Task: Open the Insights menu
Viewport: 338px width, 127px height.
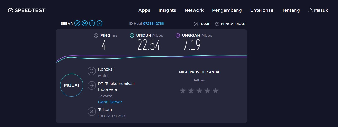Action: coord(167,10)
